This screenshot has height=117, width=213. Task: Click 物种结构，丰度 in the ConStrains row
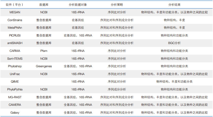(x=174, y=20)
